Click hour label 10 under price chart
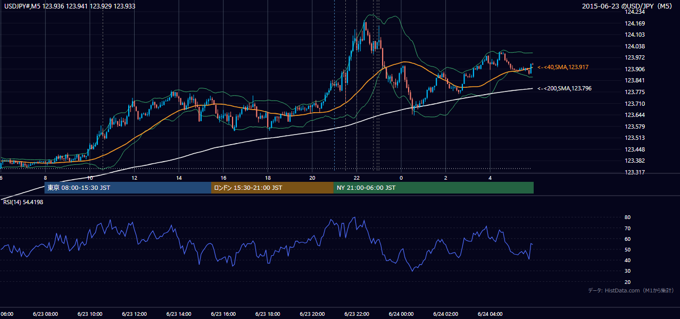Viewport: 680px width, 319px height. [90, 178]
